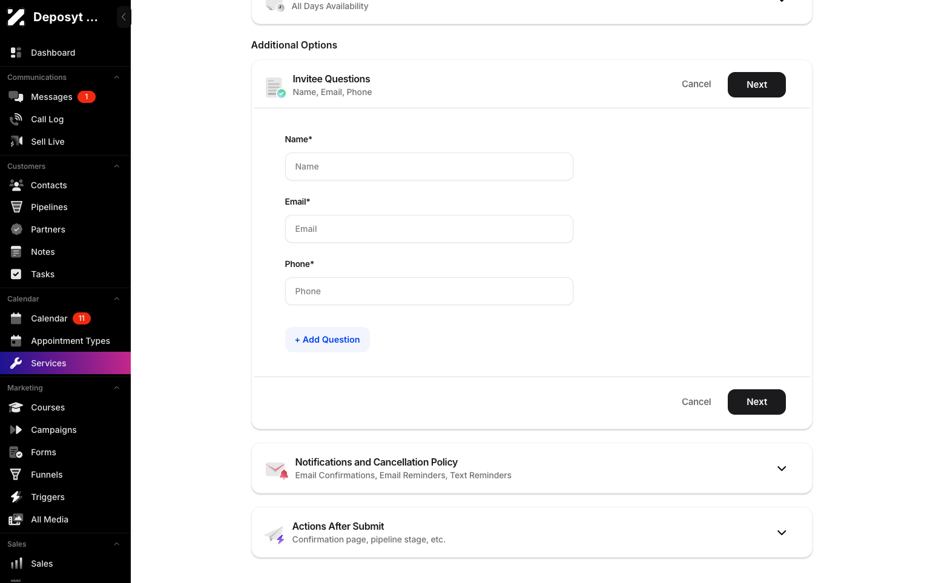Focus the Email input field
Viewport: 933px width, 583px height.
click(429, 229)
